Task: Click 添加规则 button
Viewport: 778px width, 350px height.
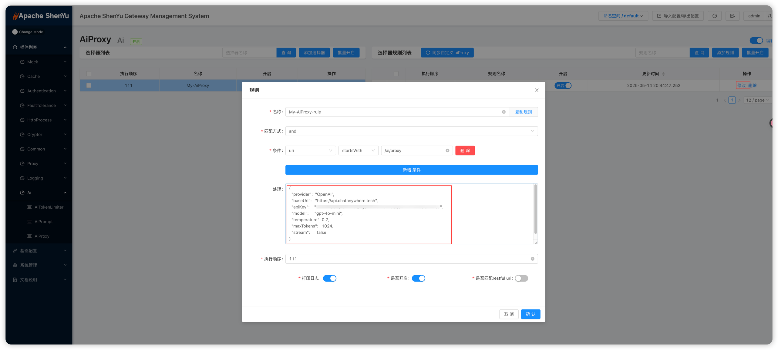Action: tap(725, 53)
